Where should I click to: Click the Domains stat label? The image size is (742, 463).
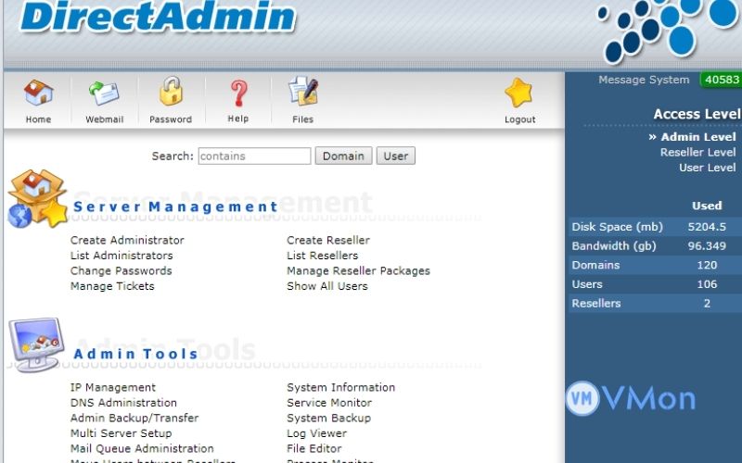[x=595, y=265]
